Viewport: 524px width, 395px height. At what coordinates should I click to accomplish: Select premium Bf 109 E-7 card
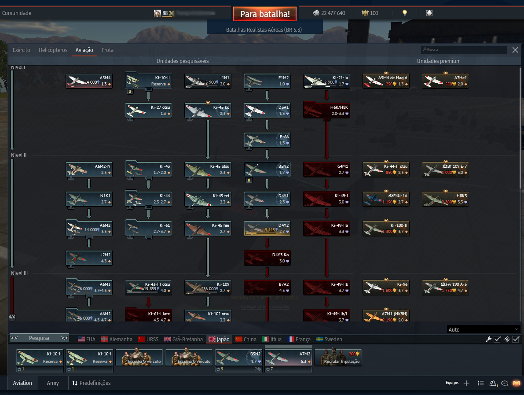446,169
